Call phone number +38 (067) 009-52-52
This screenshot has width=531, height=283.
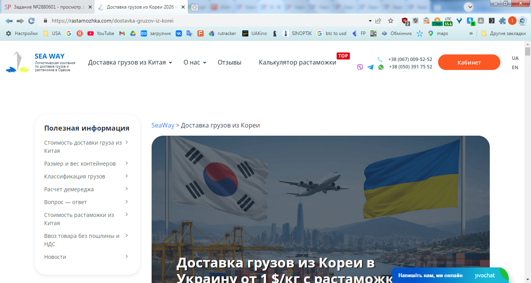pyautogui.click(x=410, y=59)
